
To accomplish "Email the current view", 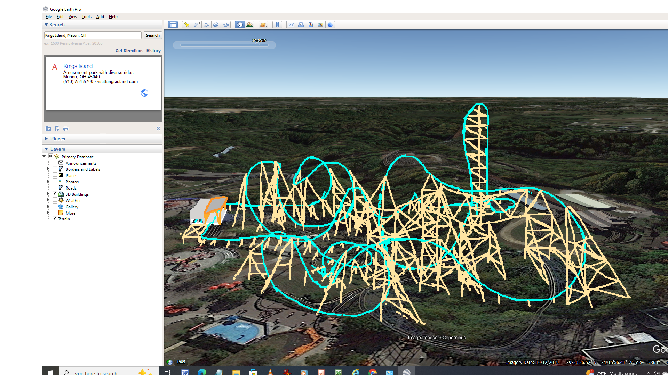I will [x=291, y=25].
